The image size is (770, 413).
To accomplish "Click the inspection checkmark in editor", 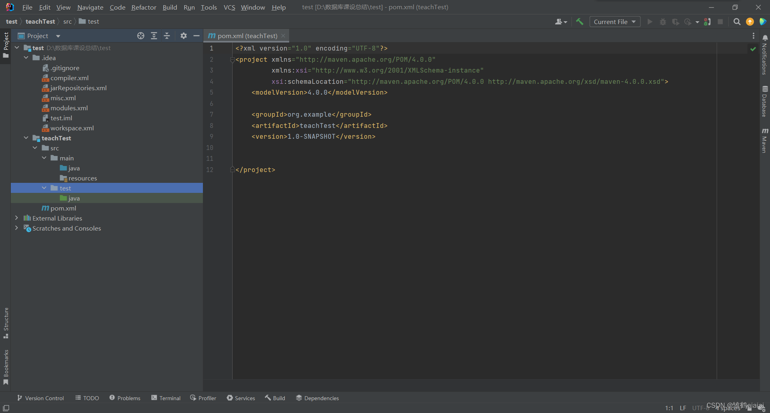I will point(753,49).
